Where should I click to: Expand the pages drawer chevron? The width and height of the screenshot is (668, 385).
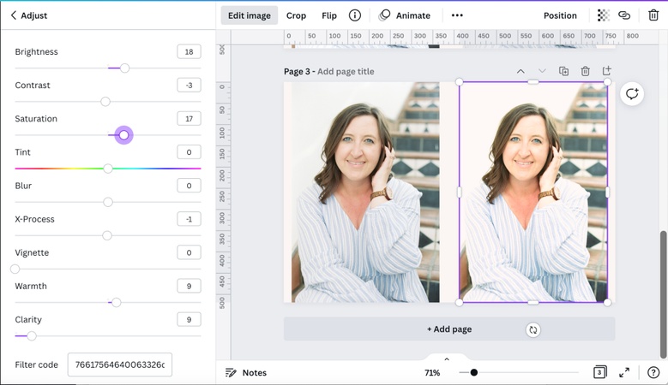click(x=447, y=359)
